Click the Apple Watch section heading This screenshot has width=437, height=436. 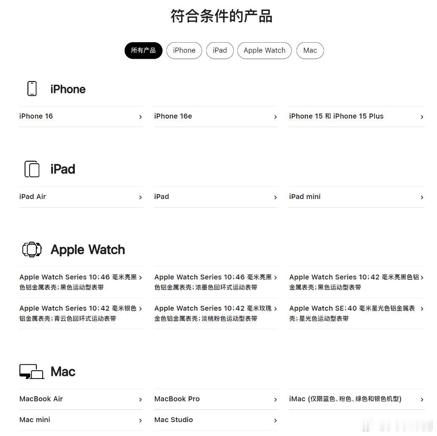pos(88,249)
